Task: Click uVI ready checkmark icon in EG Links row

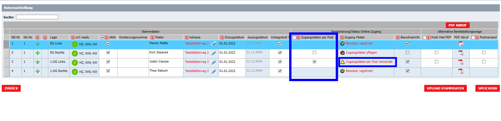Action: pos(75,44)
